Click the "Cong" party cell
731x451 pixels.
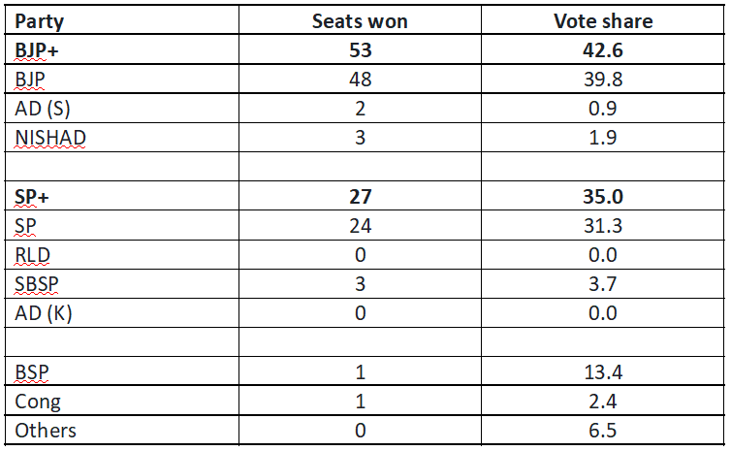[x=36, y=401]
